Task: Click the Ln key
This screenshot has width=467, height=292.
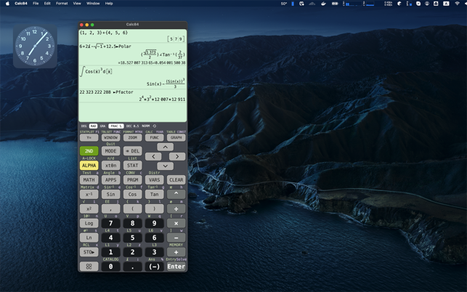Action: pos(89,238)
